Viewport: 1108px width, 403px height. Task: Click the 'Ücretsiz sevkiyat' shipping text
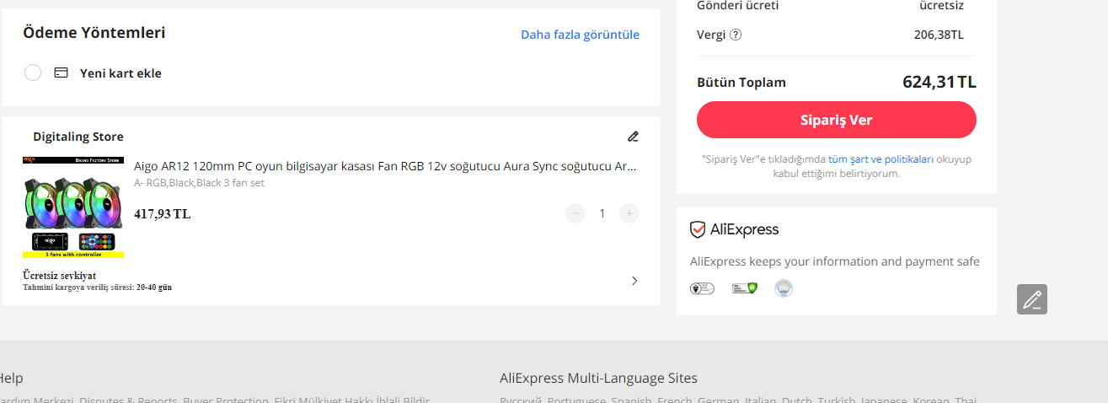coord(59,276)
